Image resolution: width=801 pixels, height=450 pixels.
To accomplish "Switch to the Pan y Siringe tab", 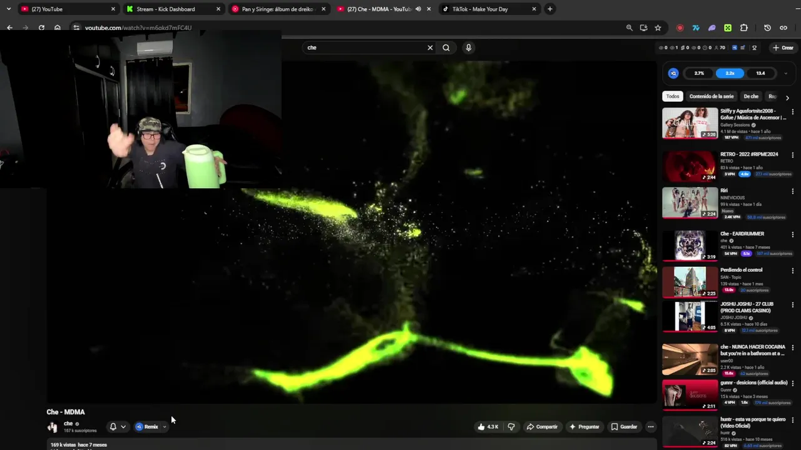I will point(278,9).
